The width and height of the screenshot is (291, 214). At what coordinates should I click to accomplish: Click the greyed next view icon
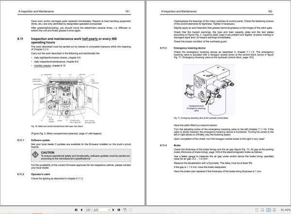pos(131,210)
